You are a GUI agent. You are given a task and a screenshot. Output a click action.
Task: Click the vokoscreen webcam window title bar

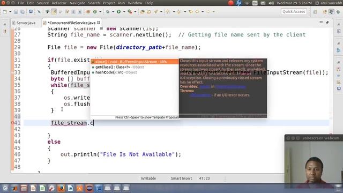[314, 138]
